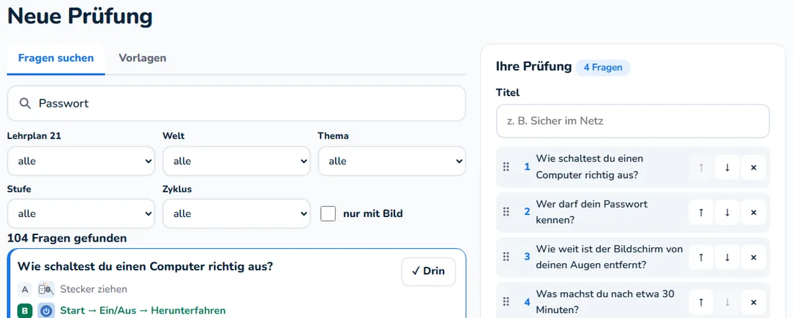Open the Lehrplan 21 dropdown
The width and height of the screenshot is (793, 318).
tap(81, 162)
